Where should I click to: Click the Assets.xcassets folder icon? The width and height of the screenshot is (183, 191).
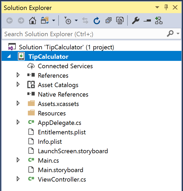pos(31,103)
